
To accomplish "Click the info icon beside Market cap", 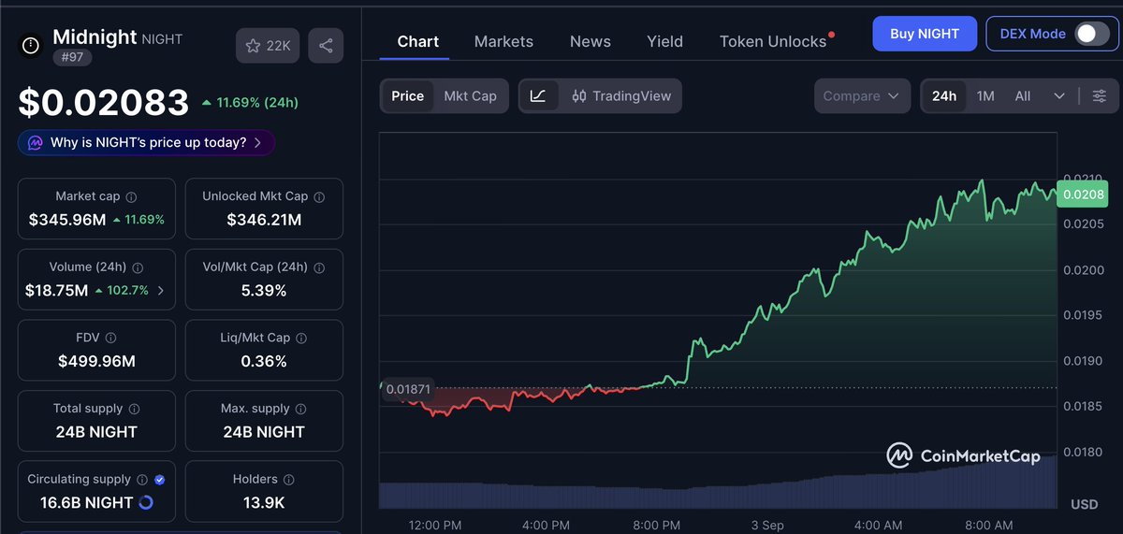I will pos(131,197).
